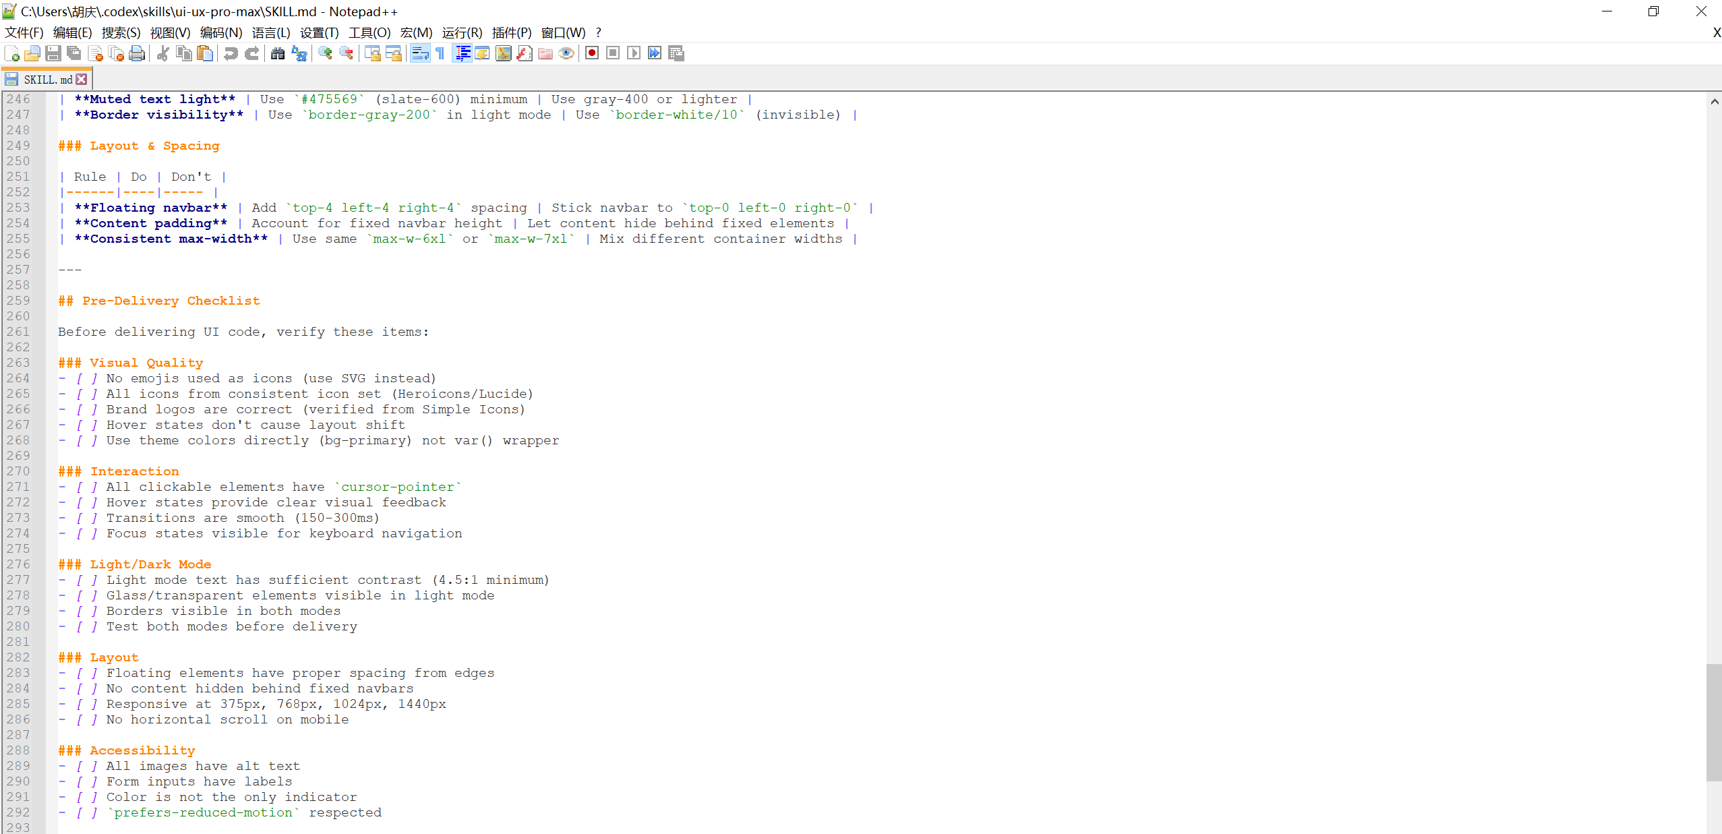
Task: Click the vertical scrollbar thumb
Action: pos(1714,722)
